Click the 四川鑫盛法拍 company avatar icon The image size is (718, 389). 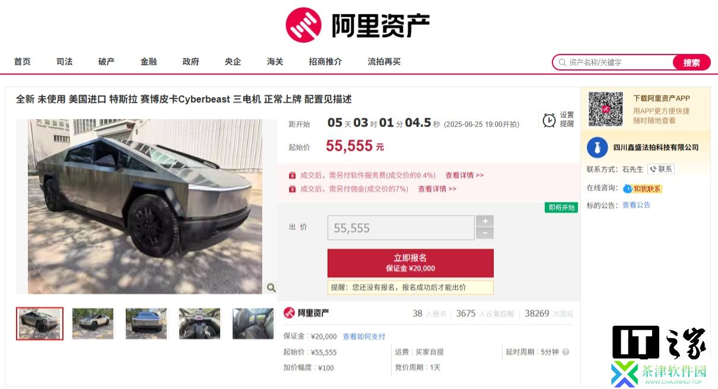(597, 147)
